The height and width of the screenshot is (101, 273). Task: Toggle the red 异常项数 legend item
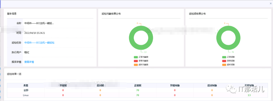(x=229, y=61)
